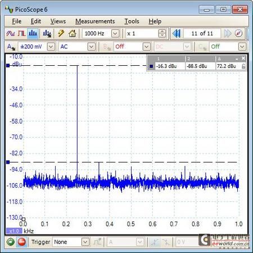The image size is (253, 253).
Task: Open the Tools menu
Action: pos(132,21)
